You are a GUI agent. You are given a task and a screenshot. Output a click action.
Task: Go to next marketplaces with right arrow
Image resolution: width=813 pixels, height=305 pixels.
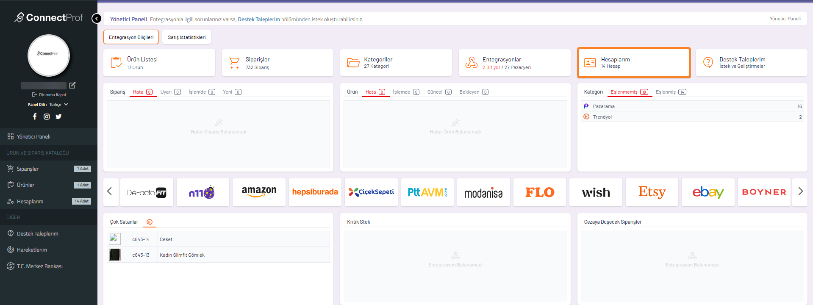[x=800, y=191]
